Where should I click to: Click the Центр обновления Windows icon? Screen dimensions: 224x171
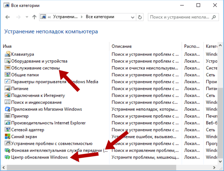click(8, 157)
